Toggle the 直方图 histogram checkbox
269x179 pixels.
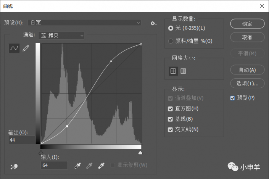[170, 109]
